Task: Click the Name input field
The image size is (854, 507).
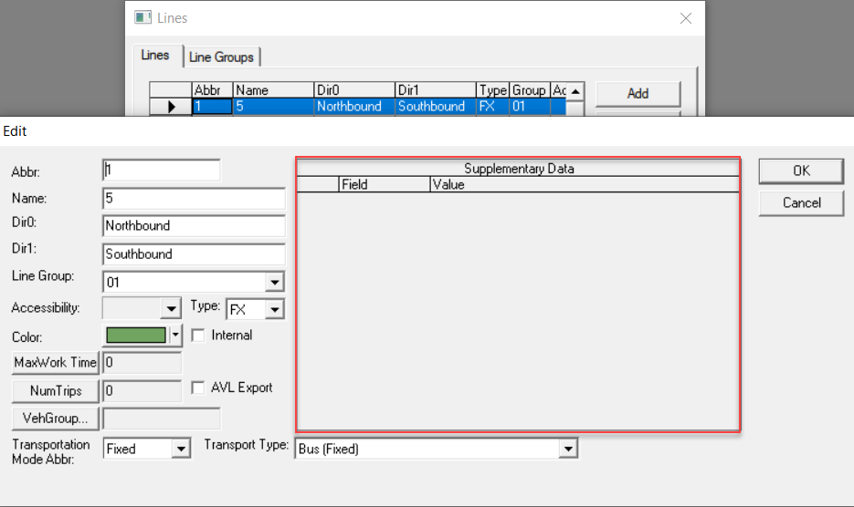Action: click(194, 199)
